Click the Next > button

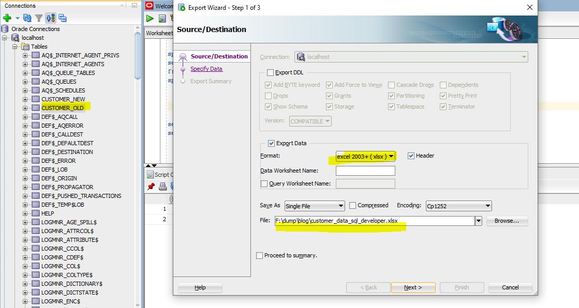click(413, 287)
